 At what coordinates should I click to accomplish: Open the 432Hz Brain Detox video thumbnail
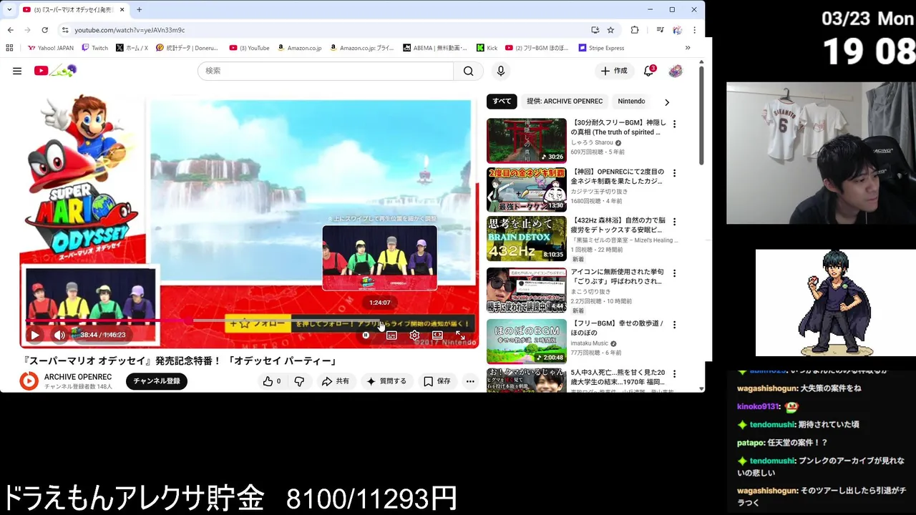pos(526,239)
